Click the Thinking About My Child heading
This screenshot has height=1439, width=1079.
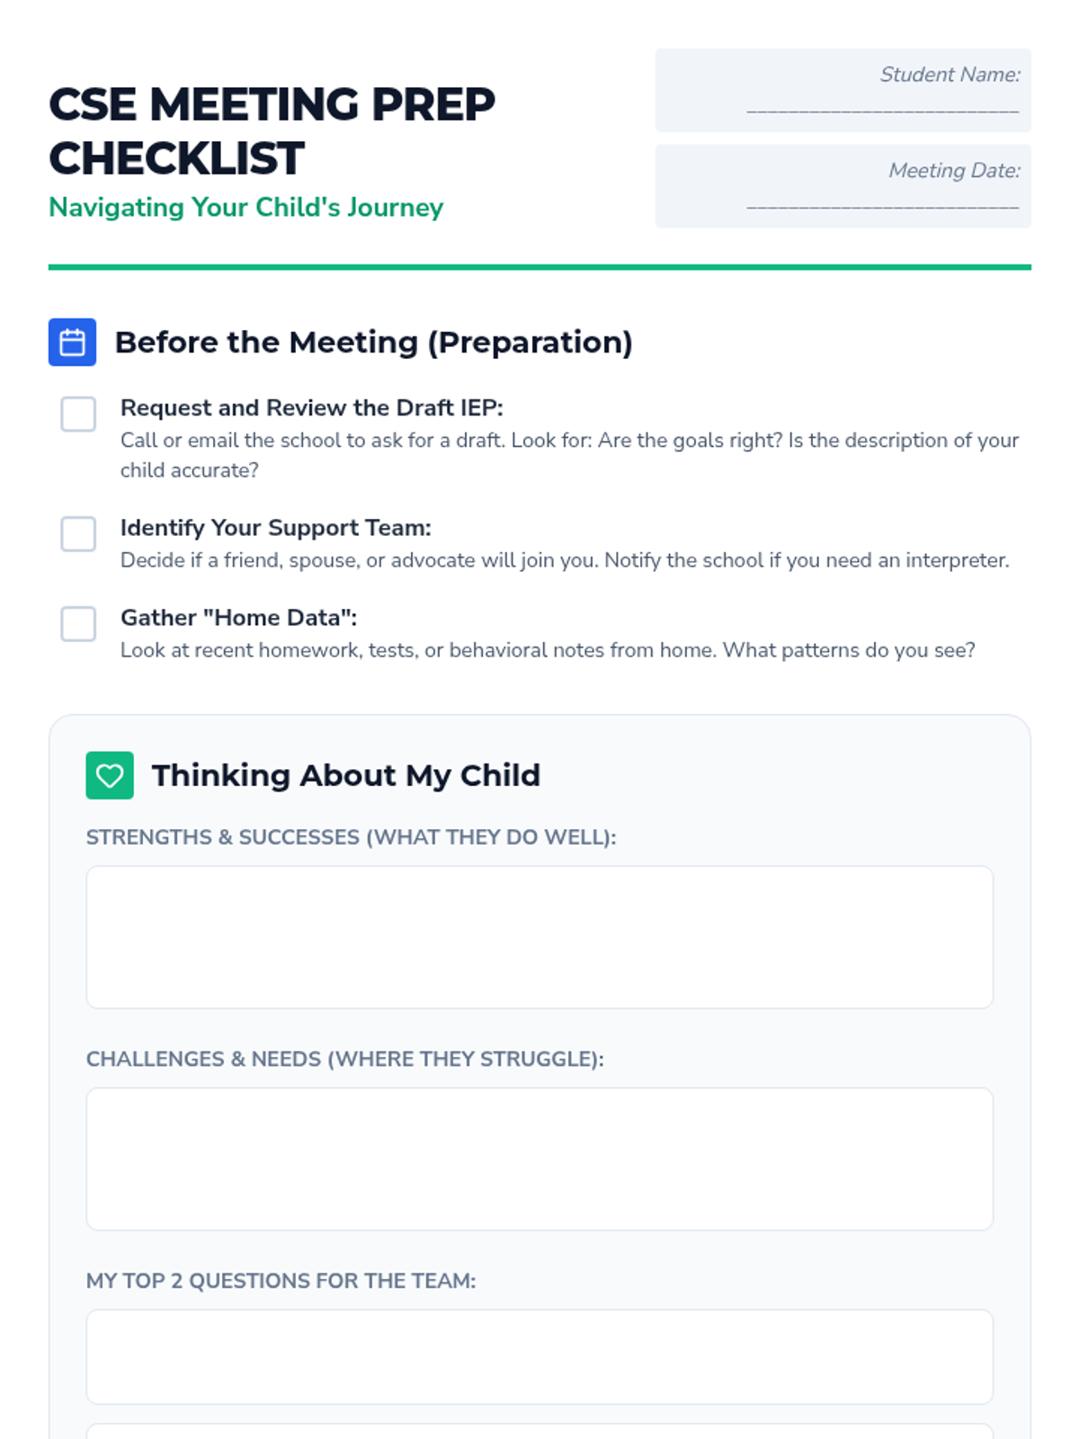[x=345, y=775]
